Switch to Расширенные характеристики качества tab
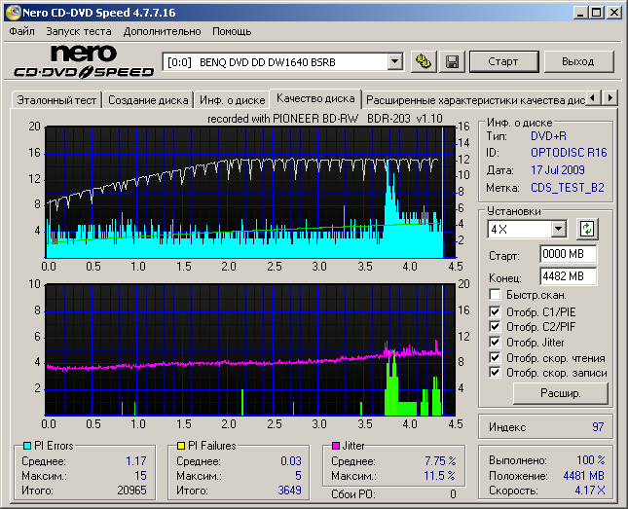 pos(475,100)
